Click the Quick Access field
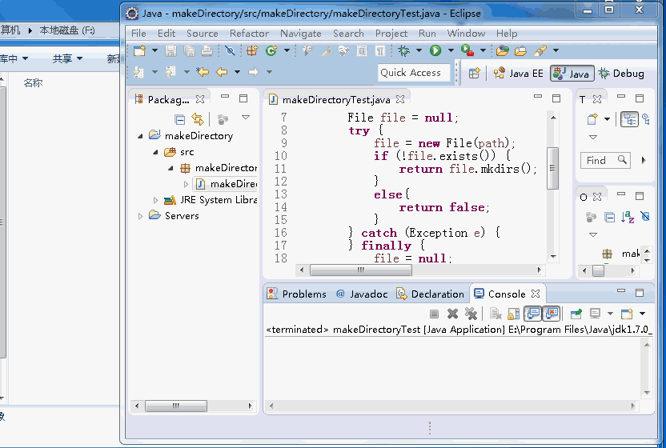This screenshot has width=666, height=448. [414, 73]
